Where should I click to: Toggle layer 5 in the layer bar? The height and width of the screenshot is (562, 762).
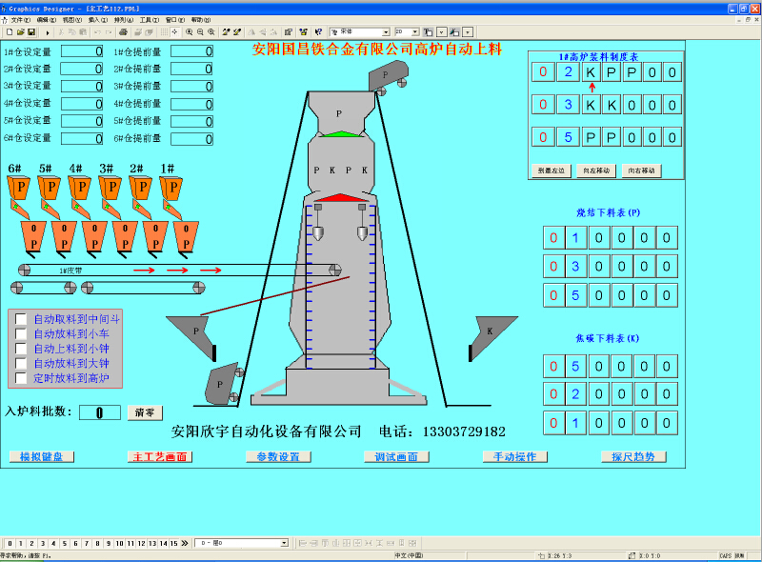point(64,544)
